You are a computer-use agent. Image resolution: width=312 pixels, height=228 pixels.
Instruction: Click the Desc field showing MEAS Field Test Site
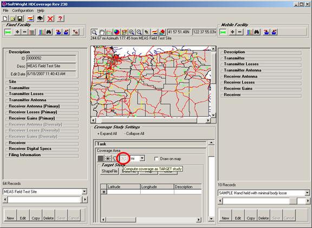tap(51, 66)
